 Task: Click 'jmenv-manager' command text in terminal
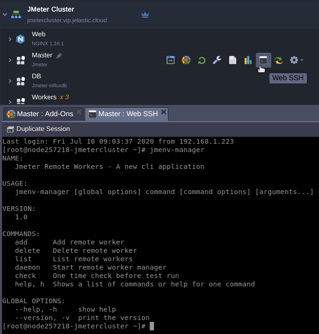[x=177, y=150]
